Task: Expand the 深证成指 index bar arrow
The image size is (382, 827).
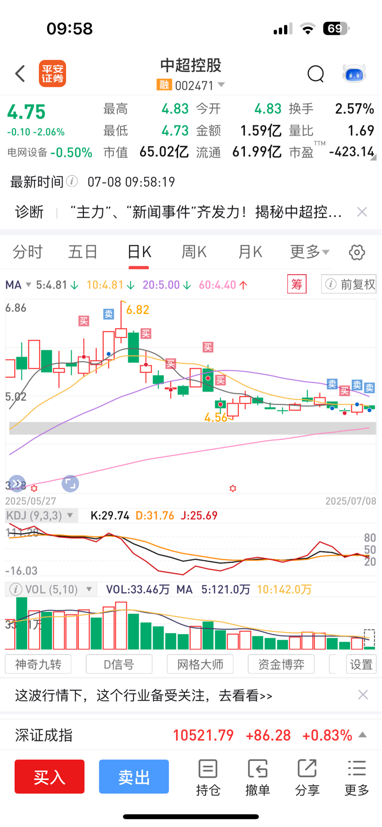Action: [363, 735]
